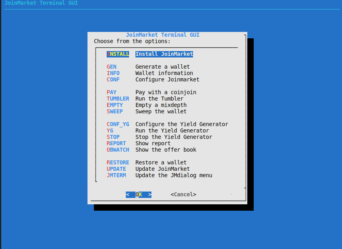
Task: Select INFO wallet information entry
Action: (113, 73)
